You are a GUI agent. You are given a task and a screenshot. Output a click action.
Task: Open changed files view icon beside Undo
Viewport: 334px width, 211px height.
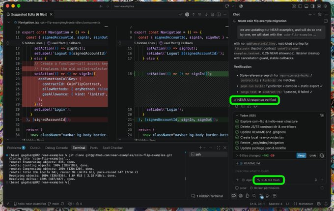click(322, 155)
